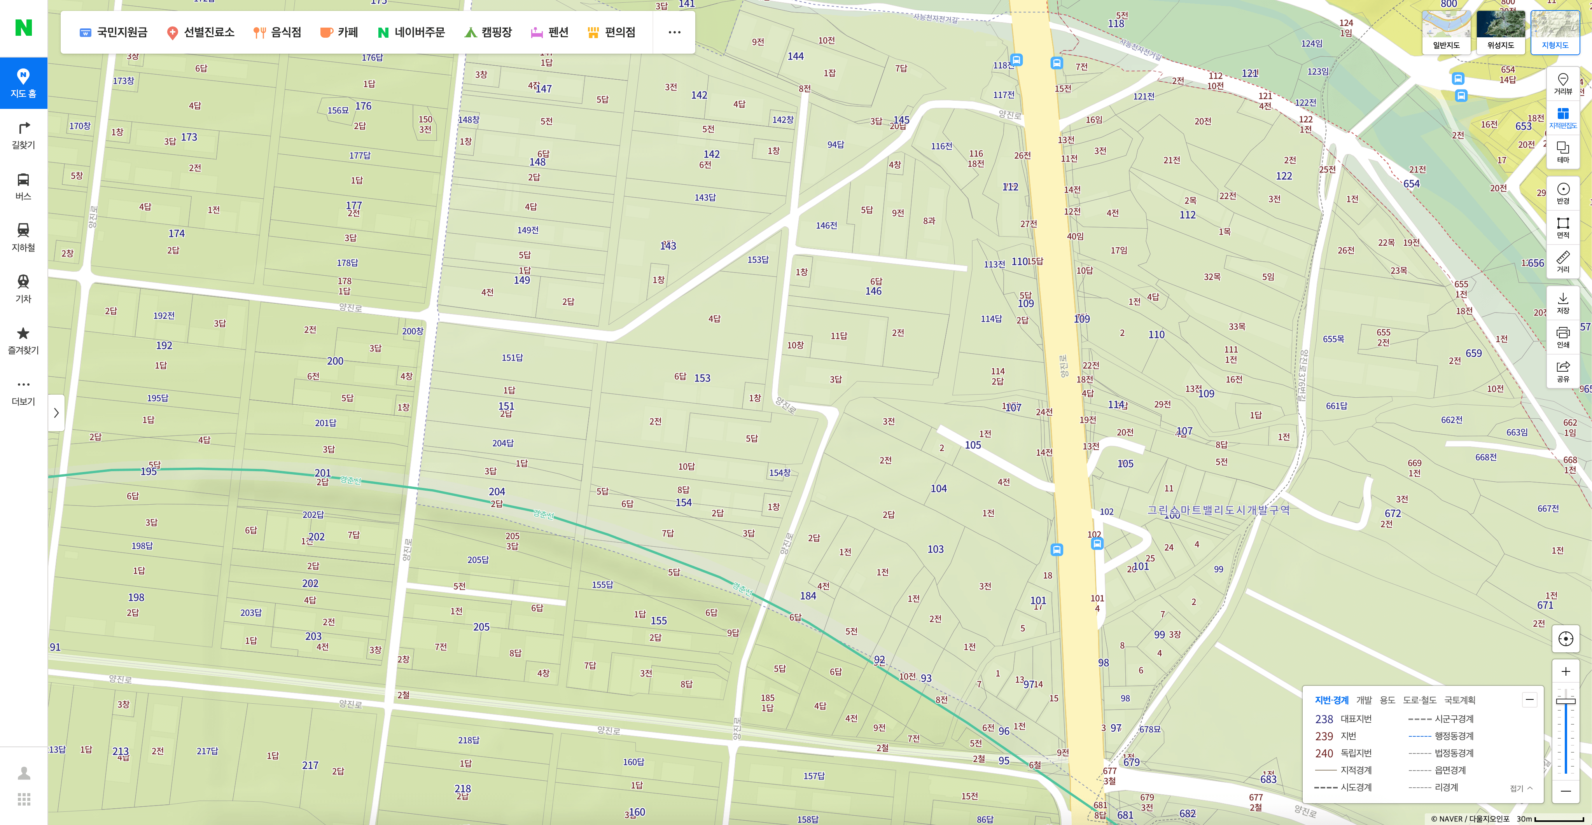Switch to the 도로·철도 legend tab
This screenshot has height=825, width=1592.
pos(1419,699)
